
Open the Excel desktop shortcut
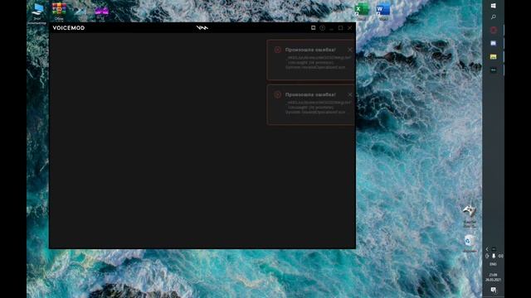coord(362,10)
